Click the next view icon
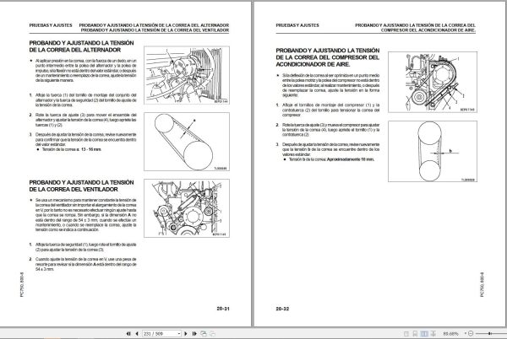Viewport: 507px width, 339px height. 212,333
